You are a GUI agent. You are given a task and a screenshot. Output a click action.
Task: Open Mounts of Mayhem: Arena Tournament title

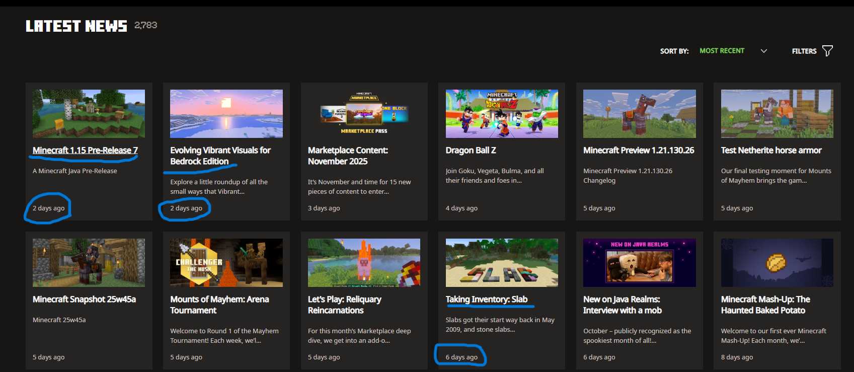pos(219,305)
